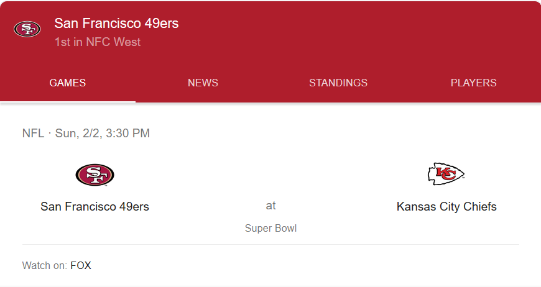The width and height of the screenshot is (541, 287).
Task: Click the 49ers logo in the red header
Action: point(27,29)
